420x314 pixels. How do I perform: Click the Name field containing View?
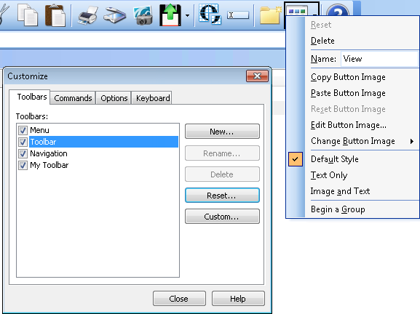379,59
